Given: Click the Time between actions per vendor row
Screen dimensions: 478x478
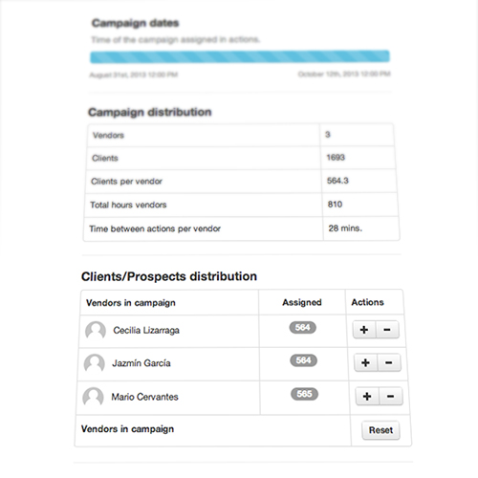Looking at the screenshot, I should tap(241, 228).
